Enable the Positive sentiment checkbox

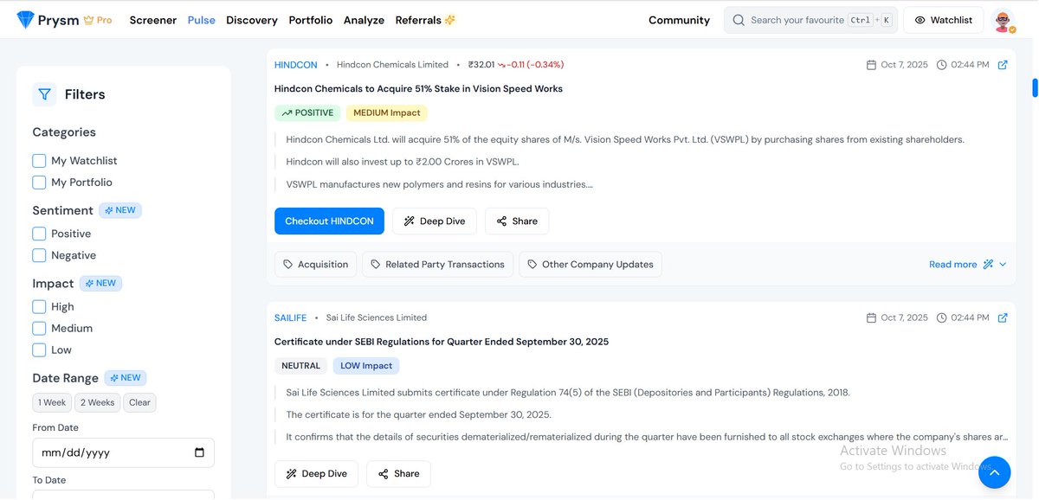point(39,234)
